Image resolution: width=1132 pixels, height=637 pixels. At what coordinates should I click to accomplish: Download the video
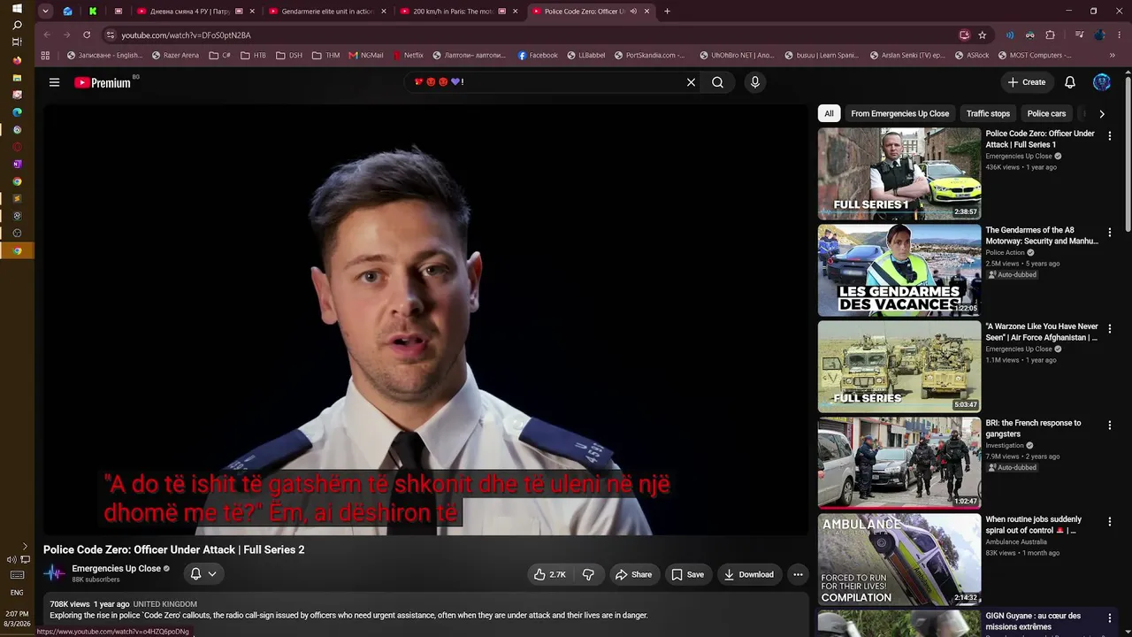[x=748, y=574]
